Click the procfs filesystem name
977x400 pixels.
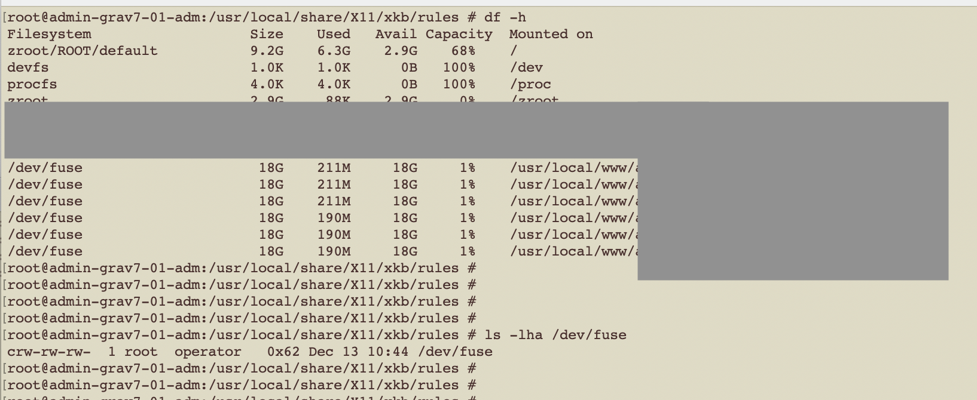[32, 84]
